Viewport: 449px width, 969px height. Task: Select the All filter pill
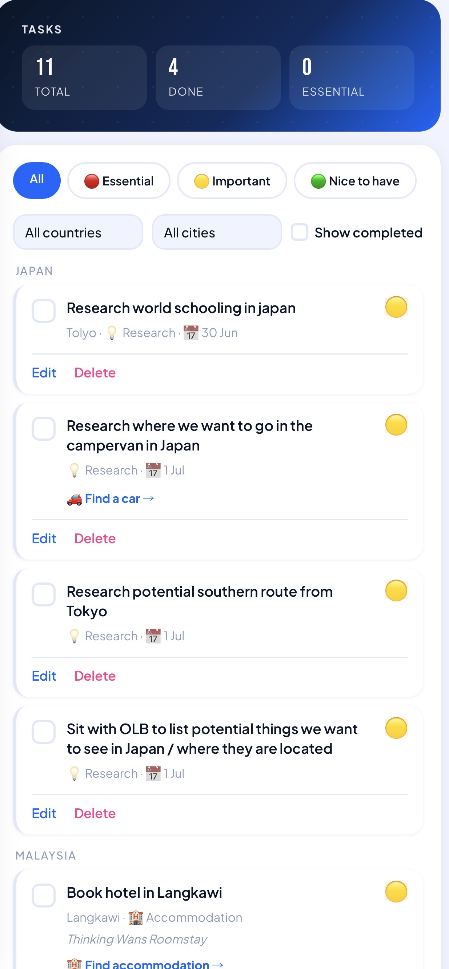37,180
